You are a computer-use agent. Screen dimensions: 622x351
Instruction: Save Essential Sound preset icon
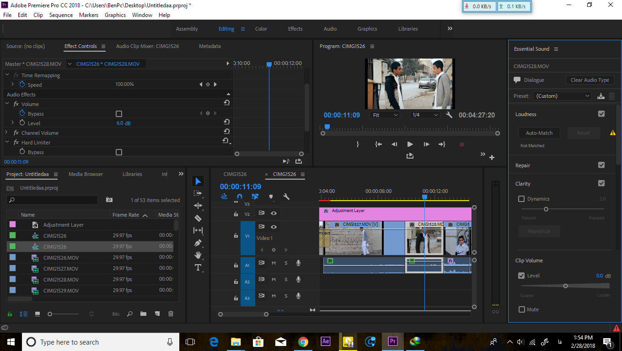click(x=601, y=96)
